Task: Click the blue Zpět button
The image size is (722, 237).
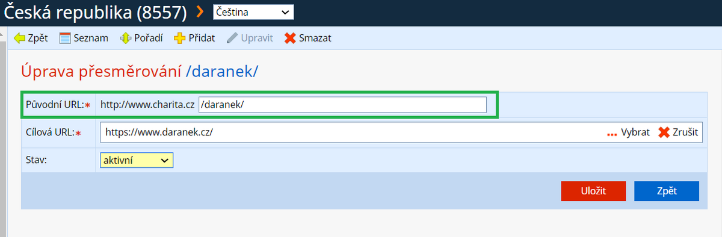Action: click(x=667, y=191)
